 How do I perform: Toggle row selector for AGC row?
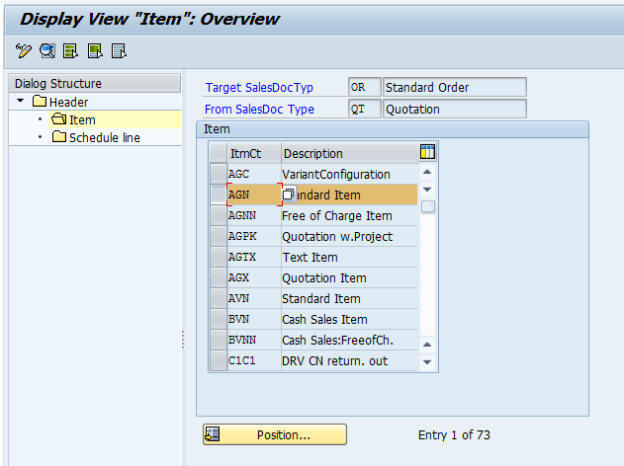pos(218,174)
